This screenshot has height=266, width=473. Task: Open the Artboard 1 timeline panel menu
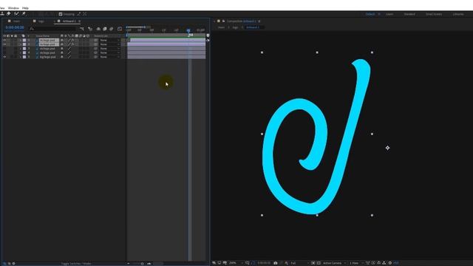79,21
